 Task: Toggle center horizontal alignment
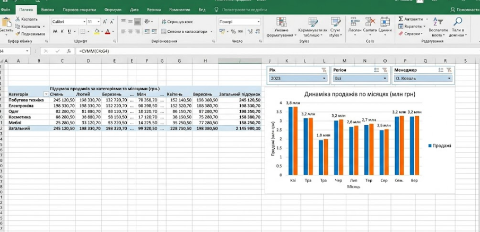[x=130, y=31]
